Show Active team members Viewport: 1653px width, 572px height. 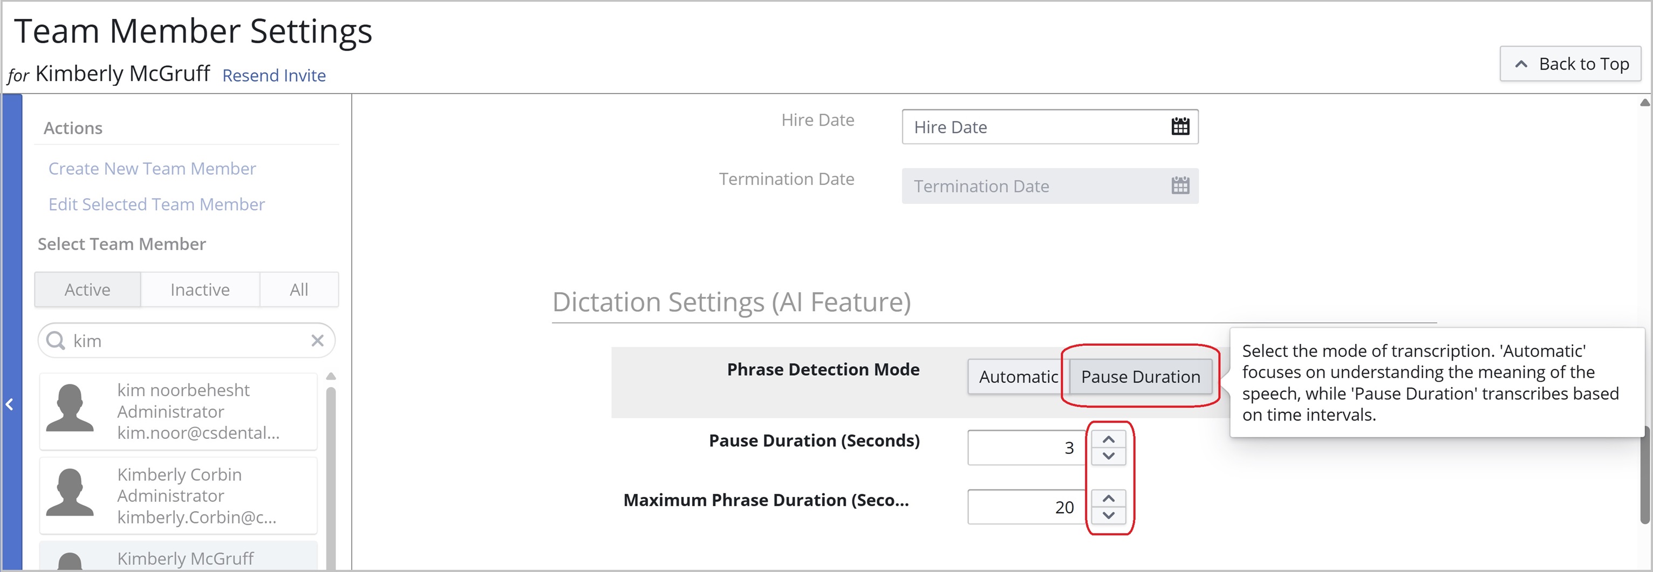coord(87,290)
